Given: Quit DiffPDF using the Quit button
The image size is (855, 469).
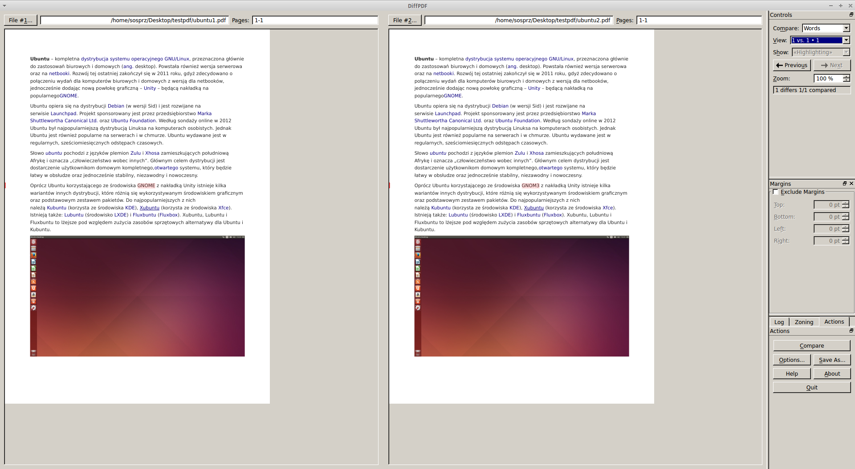Looking at the screenshot, I should (x=812, y=388).
